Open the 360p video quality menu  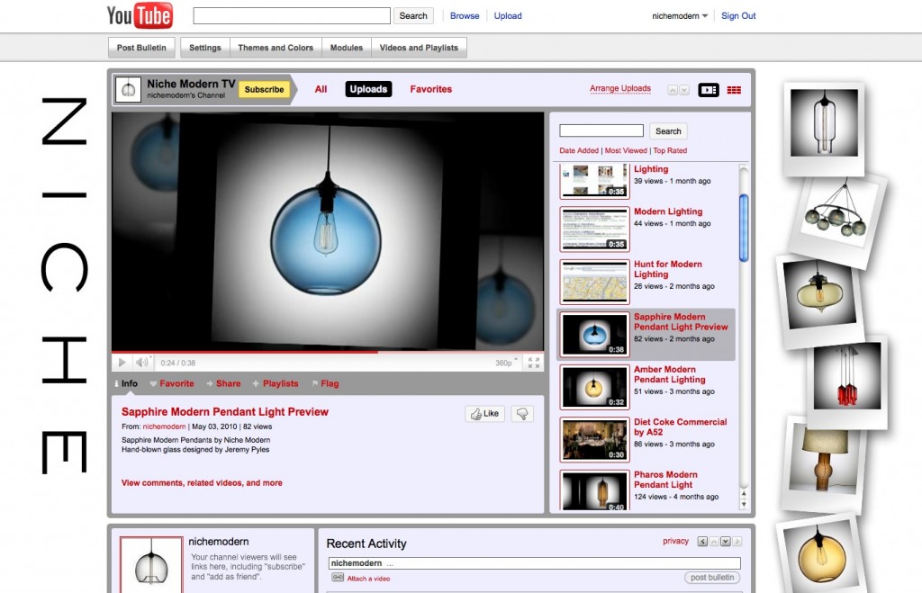(x=507, y=364)
